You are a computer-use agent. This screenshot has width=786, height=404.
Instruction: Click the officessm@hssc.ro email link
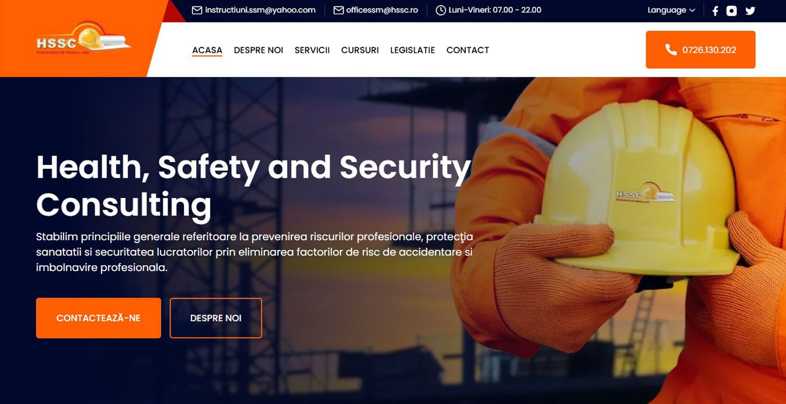point(382,10)
